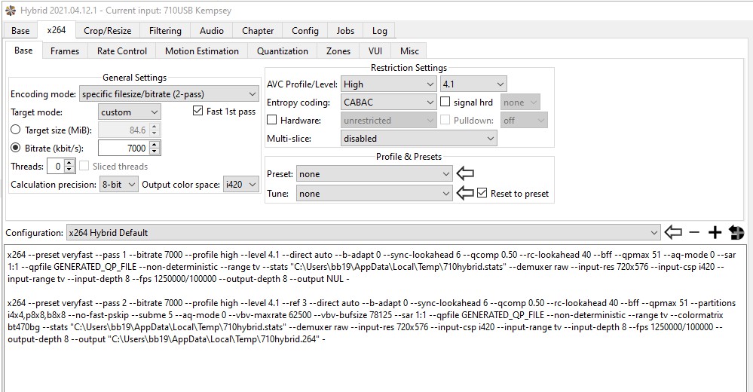Open the AVC Level 4.1 dropdown
This screenshot has height=392, width=753.
pyautogui.click(x=473, y=84)
